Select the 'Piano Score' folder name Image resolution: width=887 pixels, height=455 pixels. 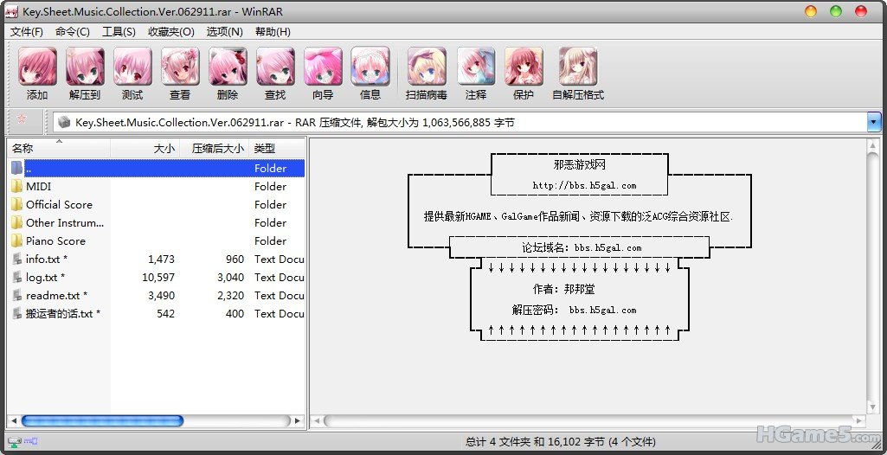[x=55, y=240]
